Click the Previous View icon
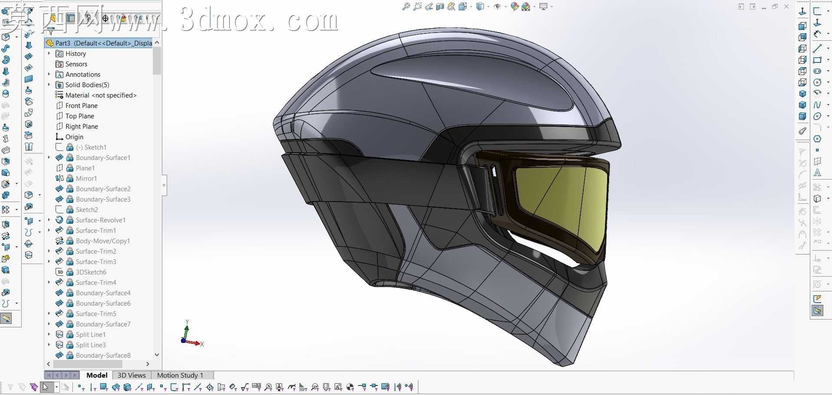This screenshot has height=395, width=832. (429, 7)
